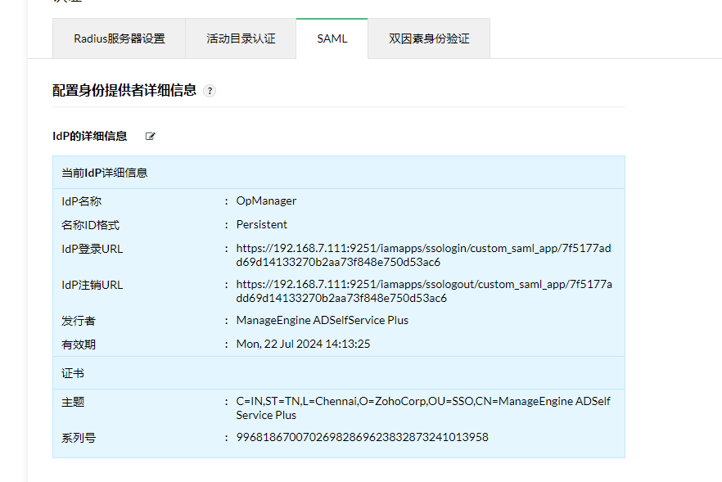
Task: Click the validity date Mon, 22 Jul 2024
Action: (303, 344)
